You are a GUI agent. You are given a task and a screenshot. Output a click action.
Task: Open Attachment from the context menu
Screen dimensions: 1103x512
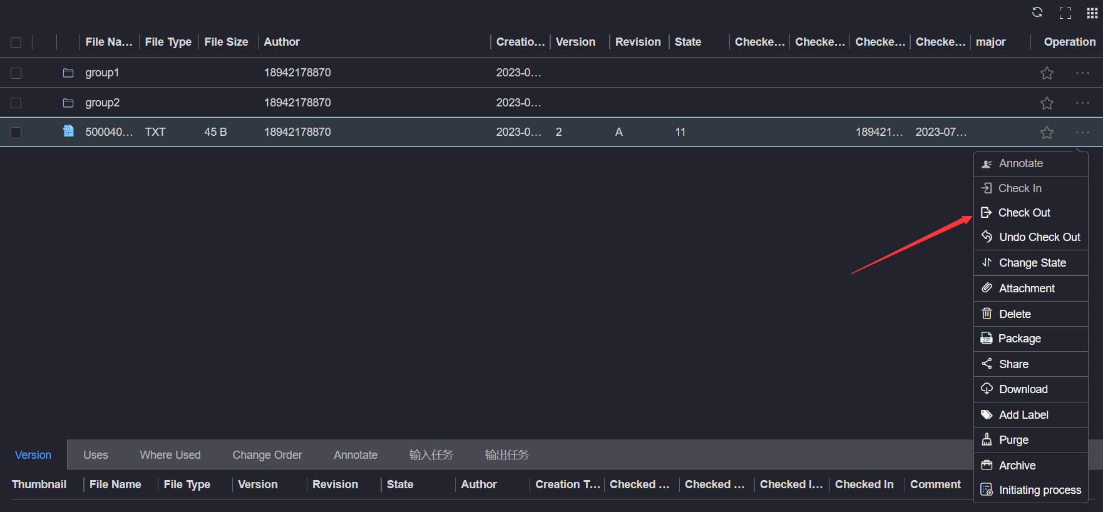point(1031,289)
